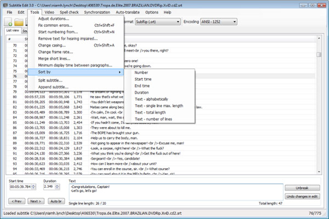This screenshot has height=219, width=329.
Task: Click the Auto br button
Action: (56, 201)
